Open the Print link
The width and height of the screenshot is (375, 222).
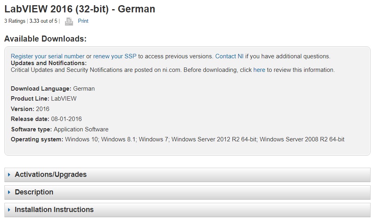click(x=83, y=21)
